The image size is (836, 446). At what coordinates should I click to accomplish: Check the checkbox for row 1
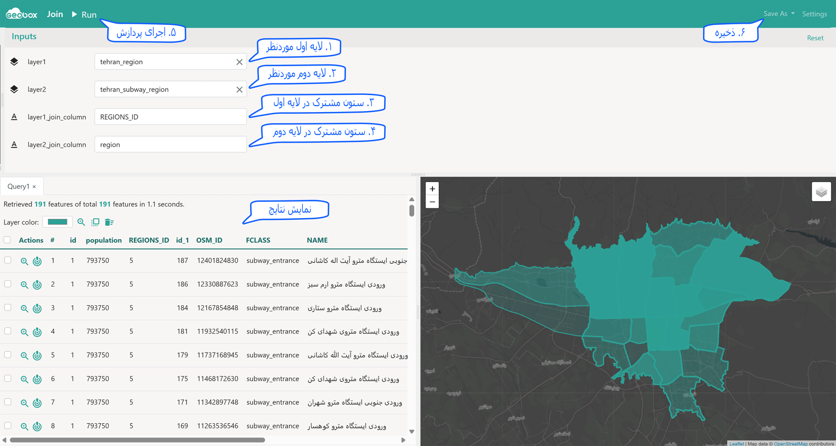pyautogui.click(x=8, y=260)
